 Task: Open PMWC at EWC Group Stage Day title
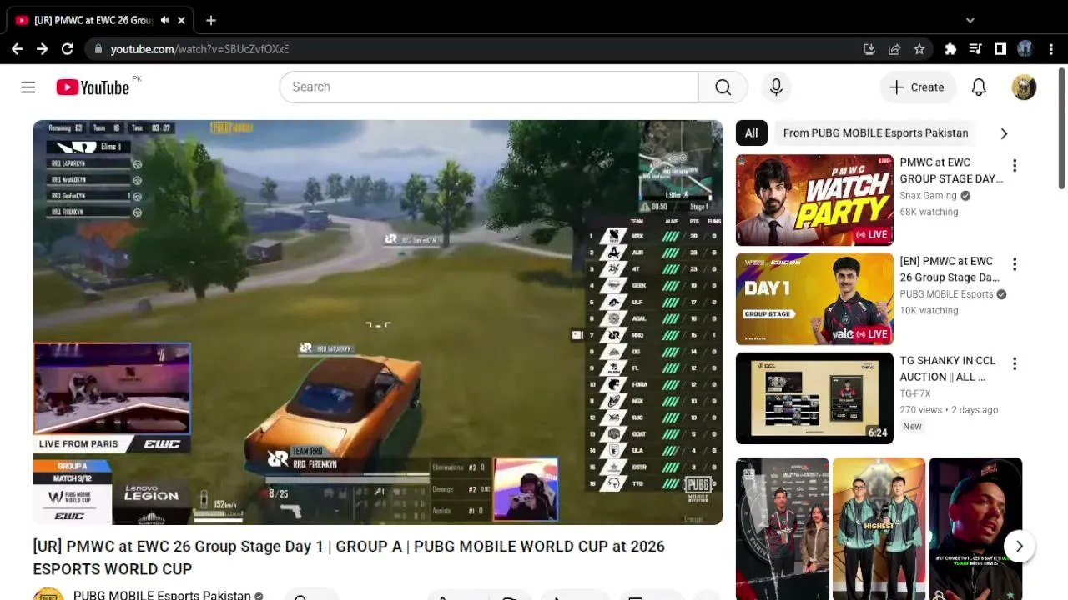tap(951, 171)
